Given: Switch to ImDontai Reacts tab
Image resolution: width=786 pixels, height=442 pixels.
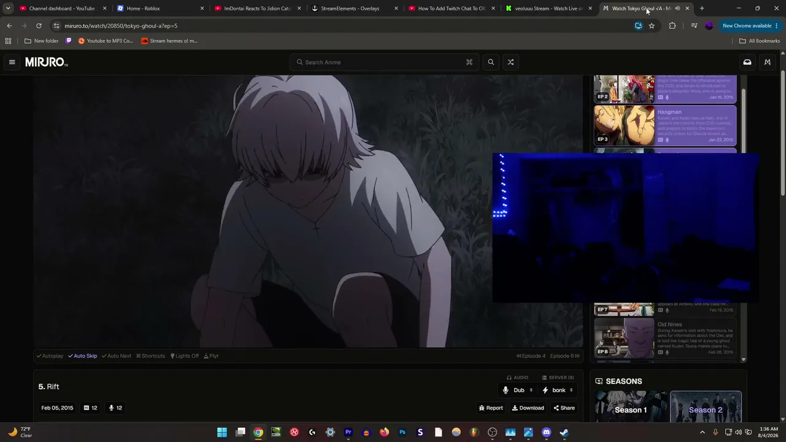Looking at the screenshot, I should 257,9.
